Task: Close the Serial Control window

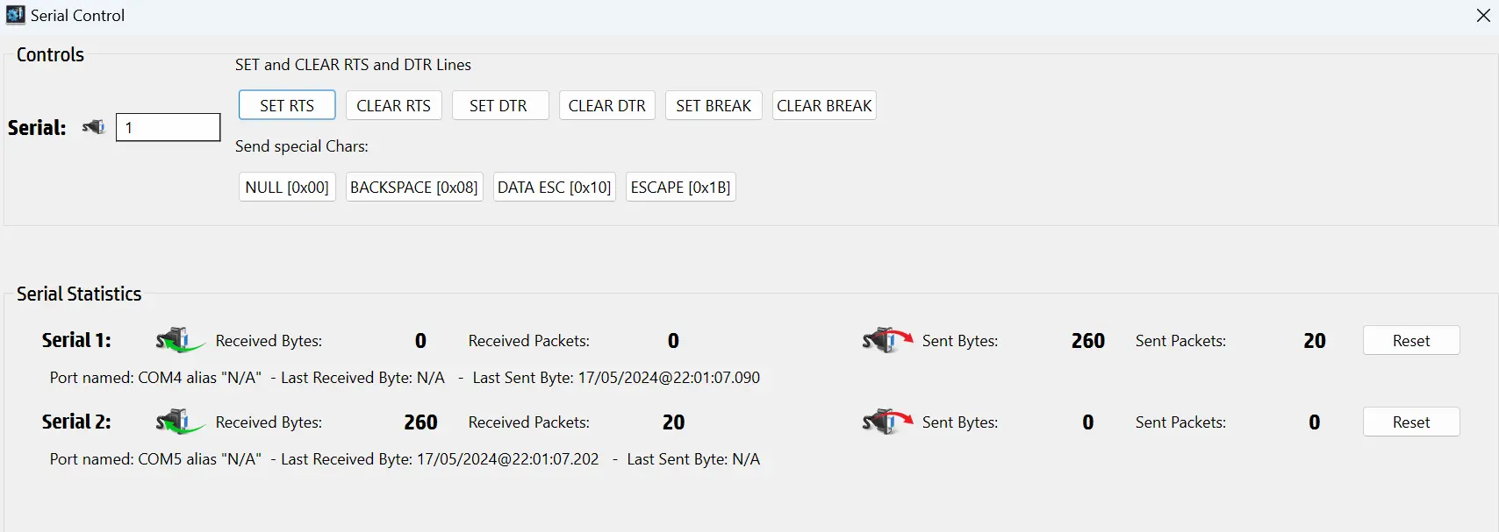Action: coord(1483,16)
